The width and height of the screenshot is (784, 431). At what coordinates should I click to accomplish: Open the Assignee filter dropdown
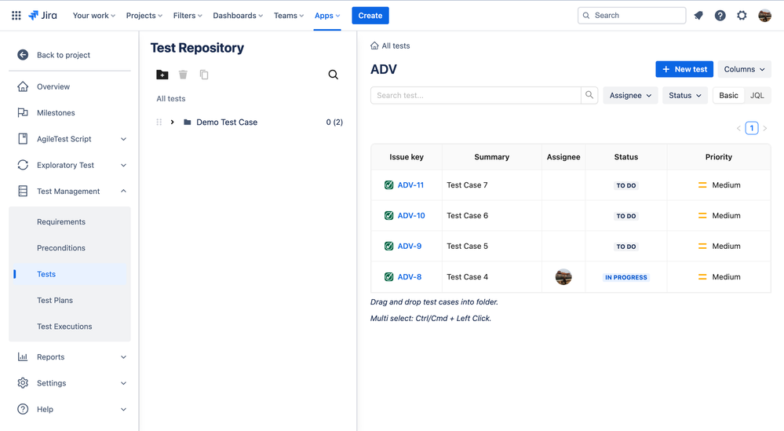[x=630, y=95]
